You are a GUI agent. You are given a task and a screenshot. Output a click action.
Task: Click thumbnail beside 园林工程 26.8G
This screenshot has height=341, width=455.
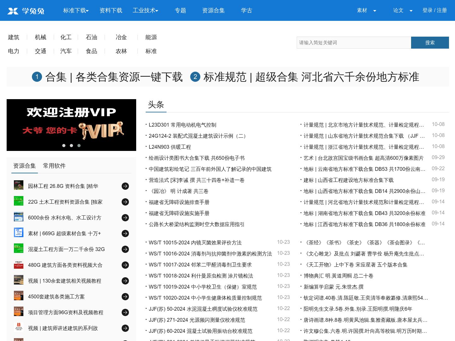tap(19, 185)
